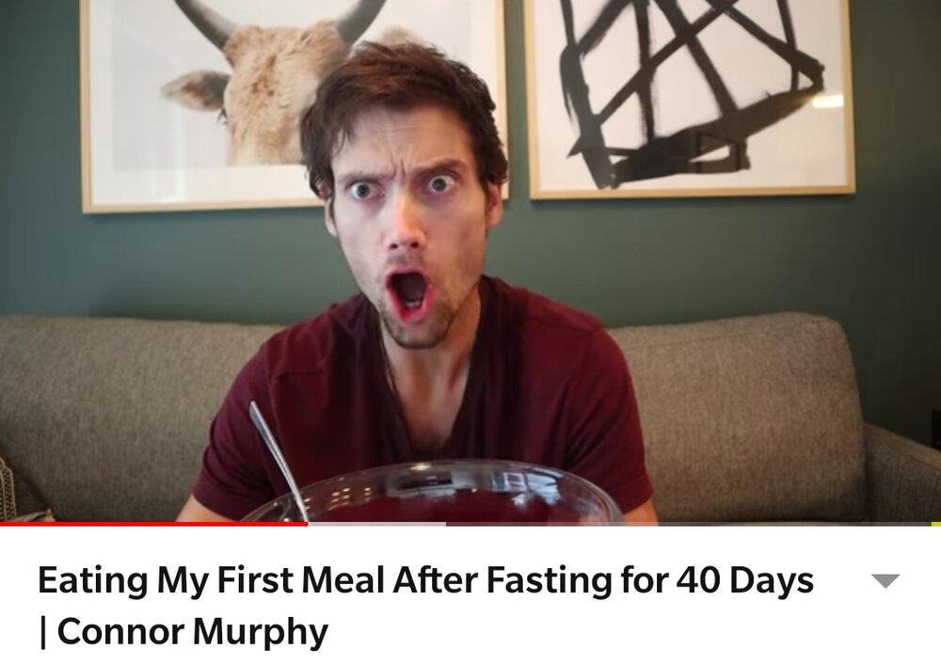Tap the glass bowl in the video frame
Screen dimensions: 941x664
tap(432, 493)
